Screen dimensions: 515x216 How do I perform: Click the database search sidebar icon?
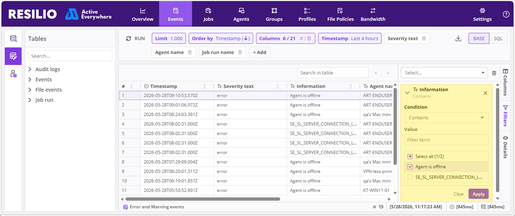(13, 39)
